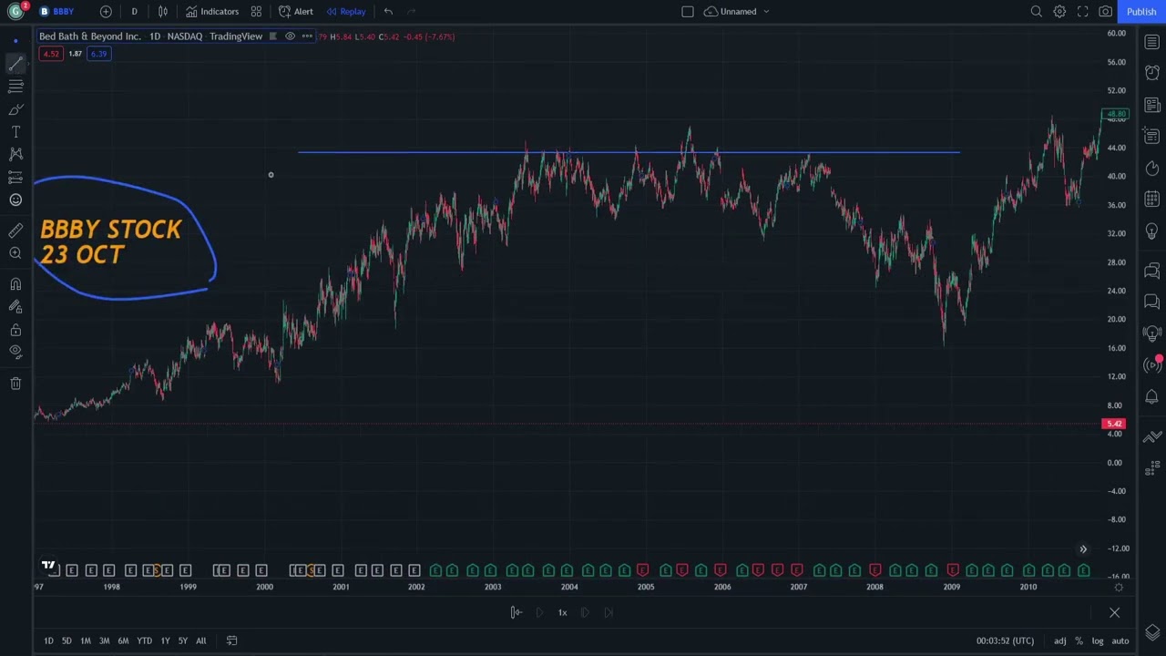Set range to 6M
1166x656 pixels.
point(123,641)
